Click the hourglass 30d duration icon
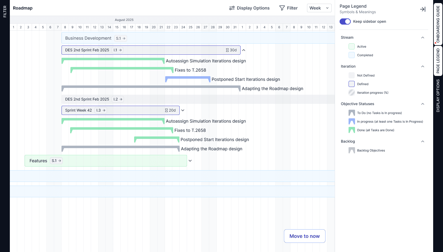443x252 pixels. pyautogui.click(x=228, y=50)
